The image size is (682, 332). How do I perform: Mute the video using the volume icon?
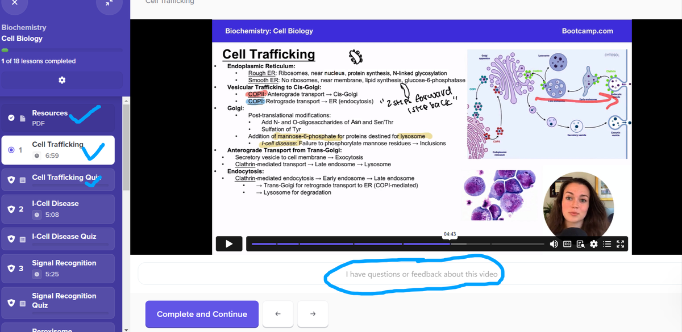pos(554,244)
